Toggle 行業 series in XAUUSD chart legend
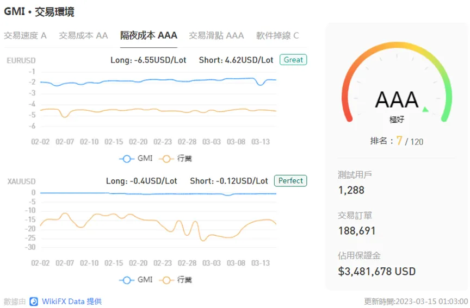The height and width of the screenshot is (308, 470). (x=175, y=280)
